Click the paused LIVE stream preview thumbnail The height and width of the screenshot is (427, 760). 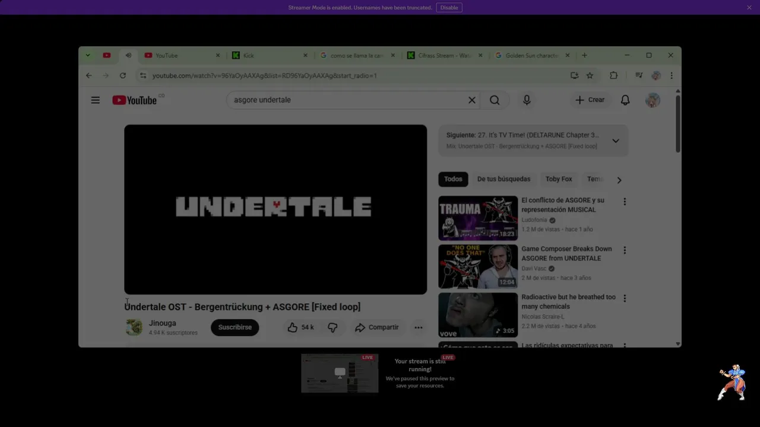[x=340, y=374]
